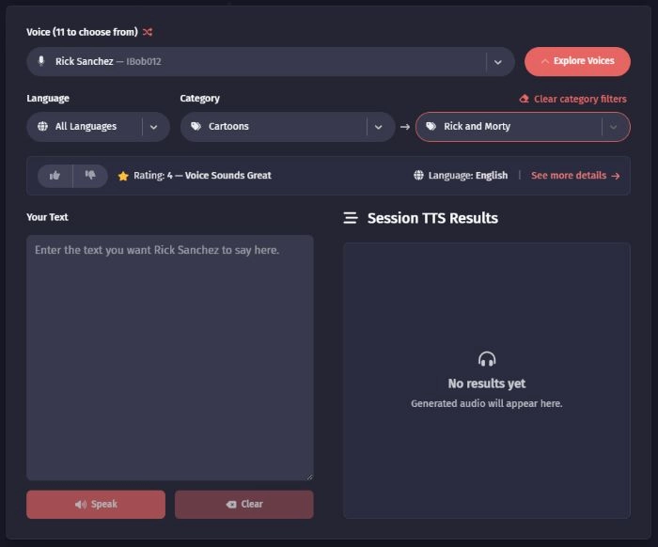This screenshot has width=658, height=547.
Task: Click the Session TTS Results heading
Action: (432, 218)
